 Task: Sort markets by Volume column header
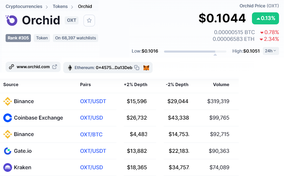pos(221,85)
